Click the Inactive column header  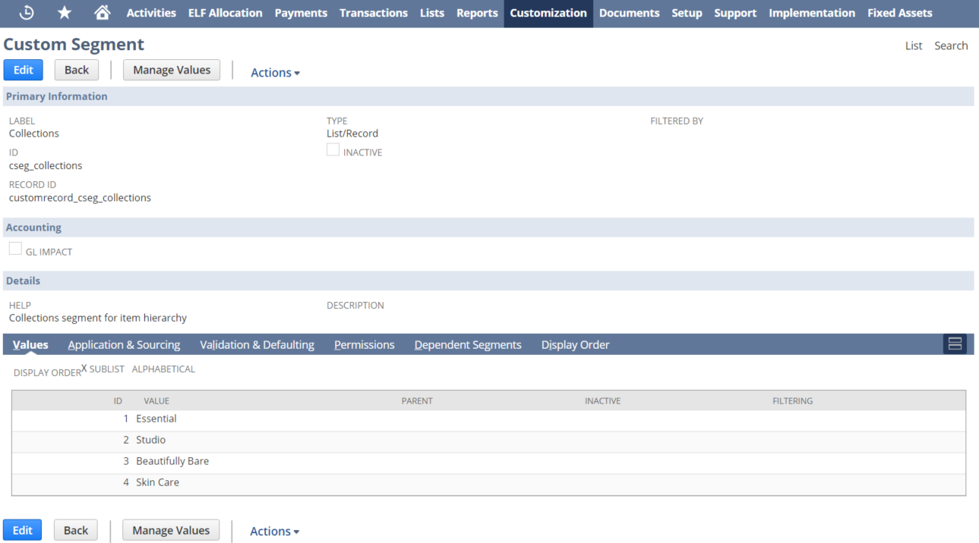pyautogui.click(x=602, y=400)
